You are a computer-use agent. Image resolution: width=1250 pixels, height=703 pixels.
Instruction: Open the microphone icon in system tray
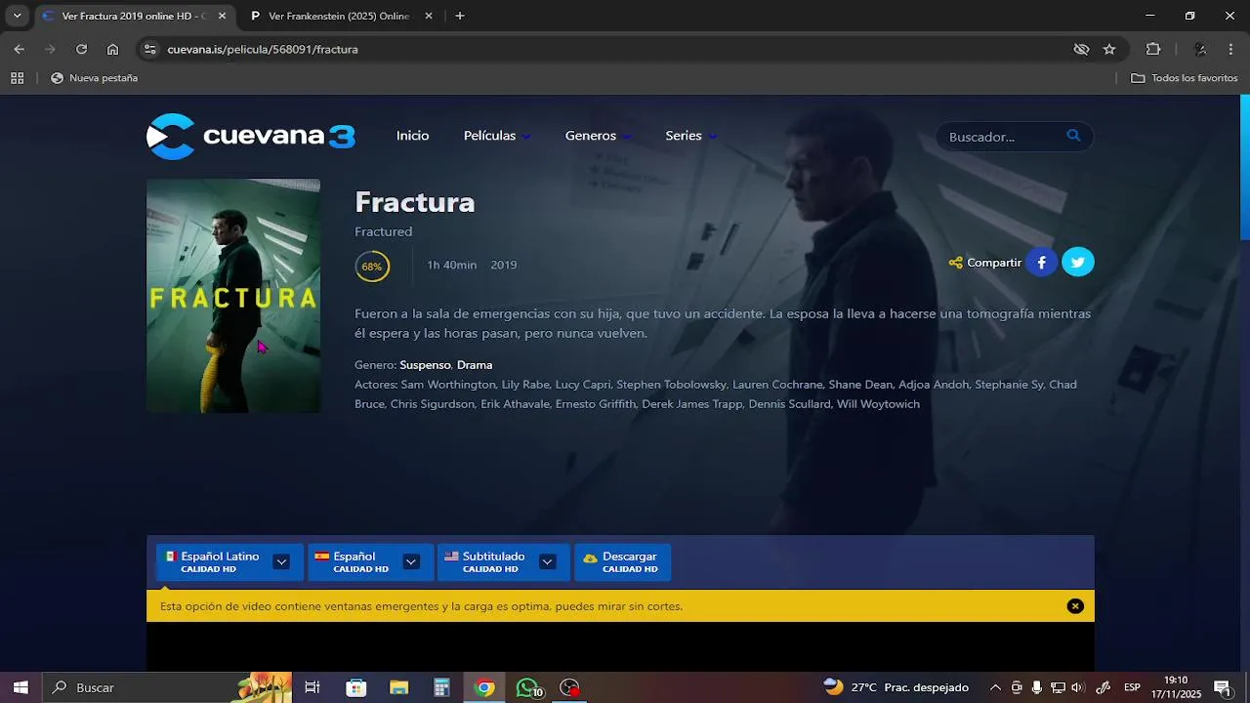coord(1037,687)
